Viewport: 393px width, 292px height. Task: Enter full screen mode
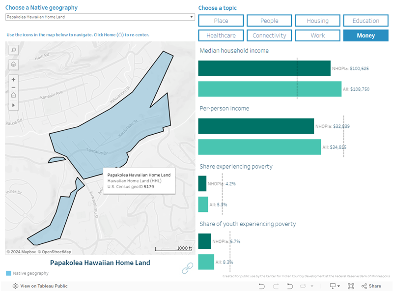coord(351,286)
